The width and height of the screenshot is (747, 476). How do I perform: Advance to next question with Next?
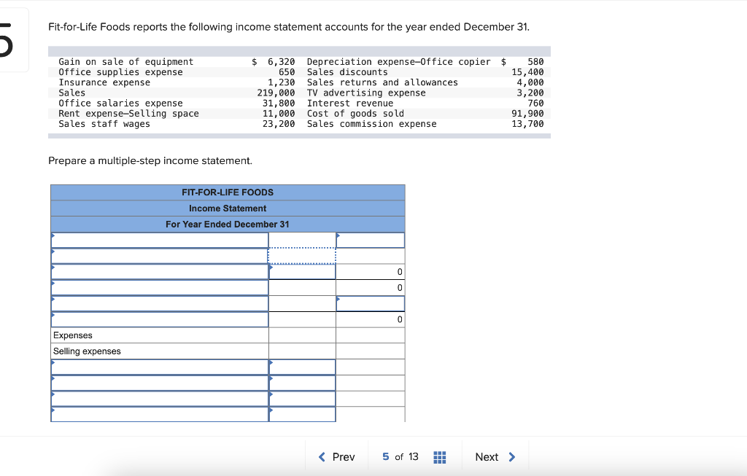[x=495, y=457]
